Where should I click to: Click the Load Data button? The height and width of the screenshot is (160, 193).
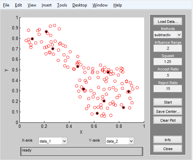168,22
